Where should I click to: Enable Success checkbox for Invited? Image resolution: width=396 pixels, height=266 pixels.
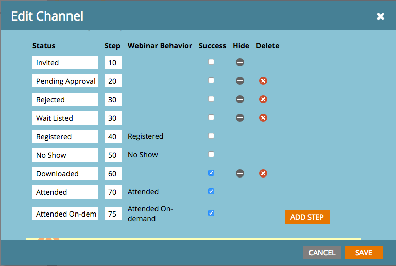[x=211, y=62]
